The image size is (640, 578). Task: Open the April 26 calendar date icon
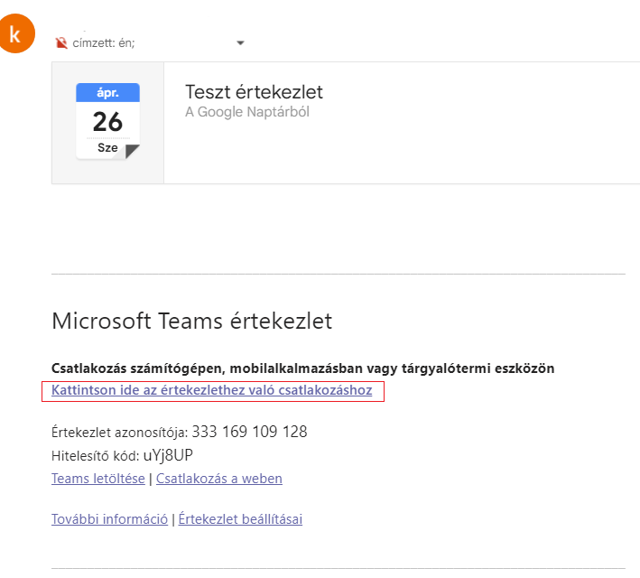click(107, 121)
